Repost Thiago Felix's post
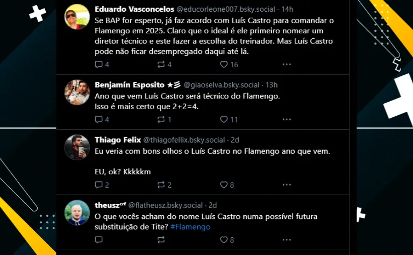Viewport: 413px width, 255px height. pyautogui.click(x=161, y=185)
